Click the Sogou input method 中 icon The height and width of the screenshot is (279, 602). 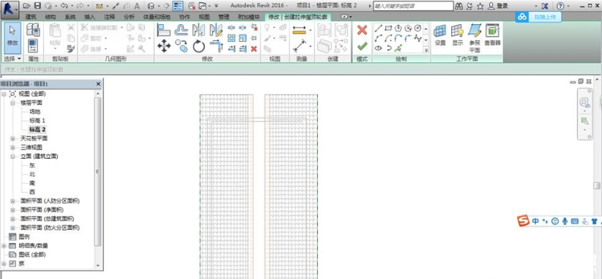click(x=535, y=221)
